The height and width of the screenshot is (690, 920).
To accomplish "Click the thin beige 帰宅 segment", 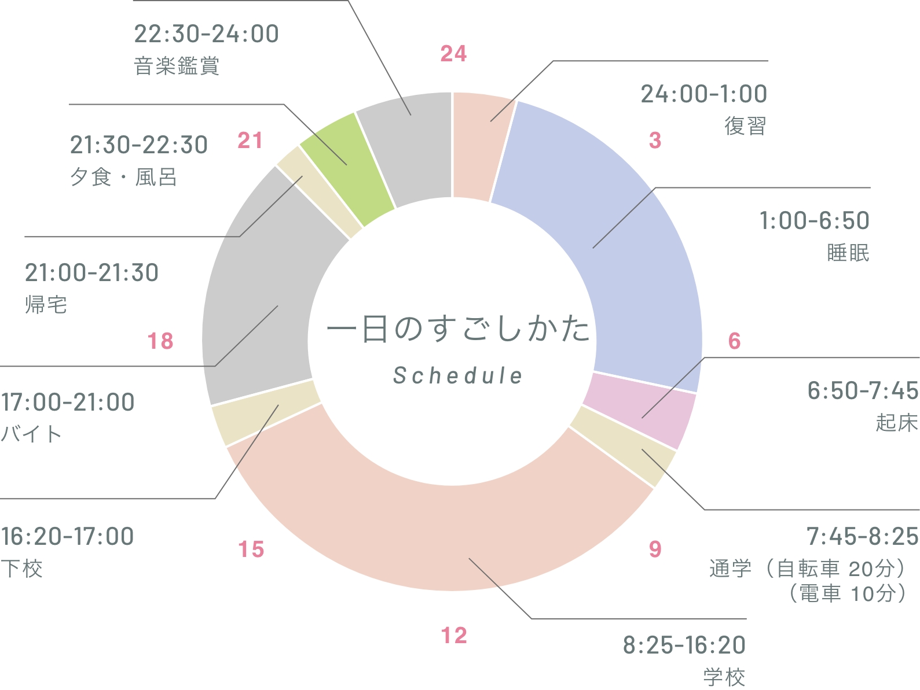I will click(x=318, y=192).
